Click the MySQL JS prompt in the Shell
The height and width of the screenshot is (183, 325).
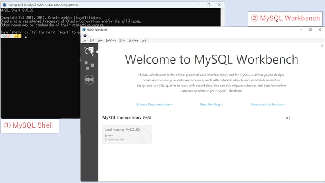click(x=11, y=36)
